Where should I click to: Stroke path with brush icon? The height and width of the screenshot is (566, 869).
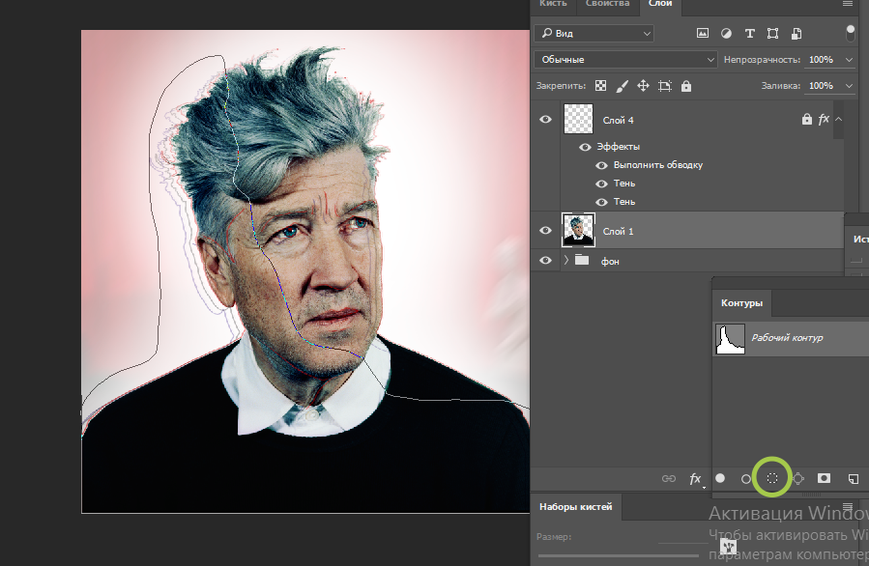(746, 478)
